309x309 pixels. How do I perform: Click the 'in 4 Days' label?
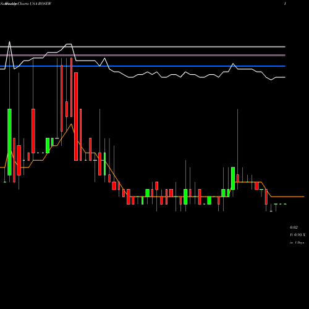tap(297, 243)
